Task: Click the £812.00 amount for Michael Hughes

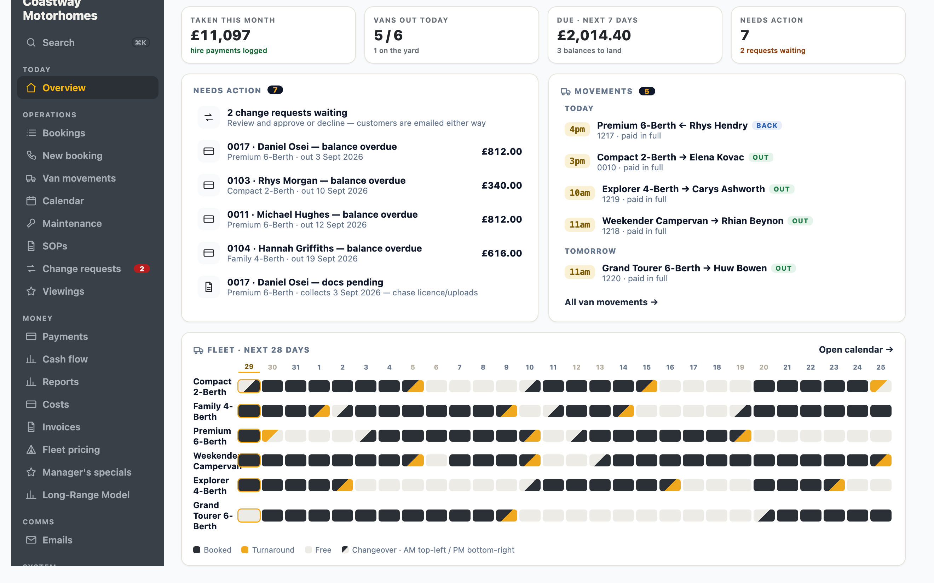Action: point(501,219)
